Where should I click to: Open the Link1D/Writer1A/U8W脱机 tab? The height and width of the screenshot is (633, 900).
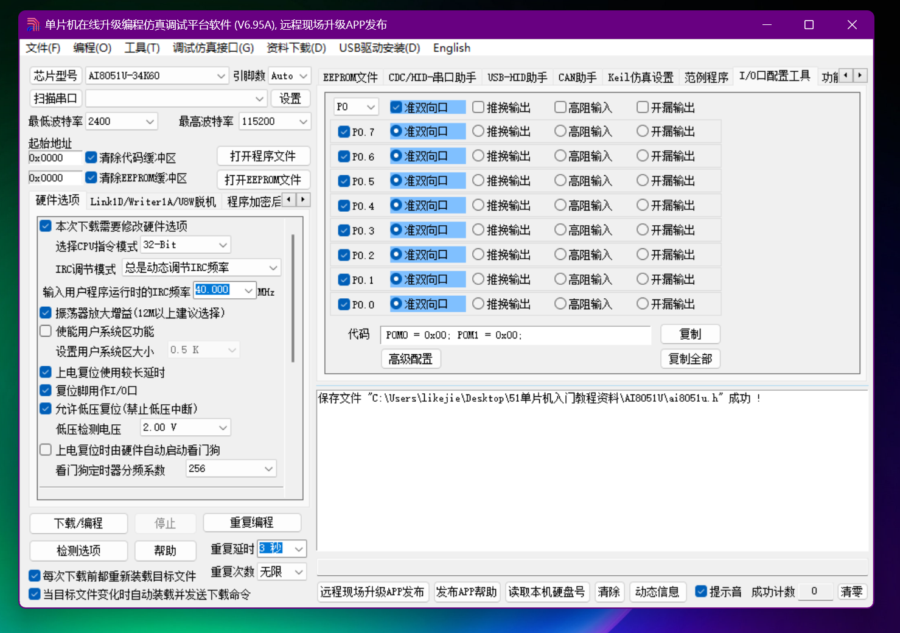coord(153,201)
